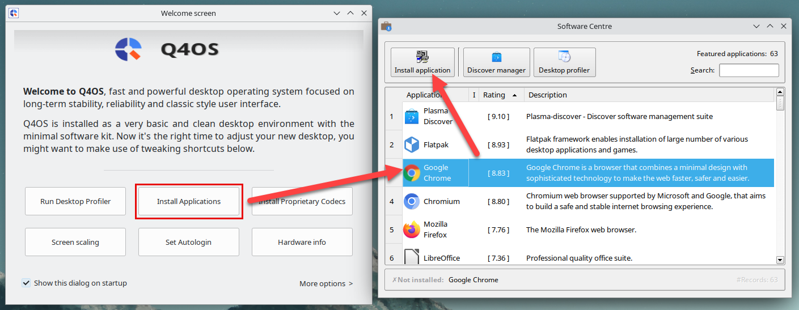Click the #Records: 63 status text
Screen dimensions: 799x310
pyautogui.click(x=757, y=280)
